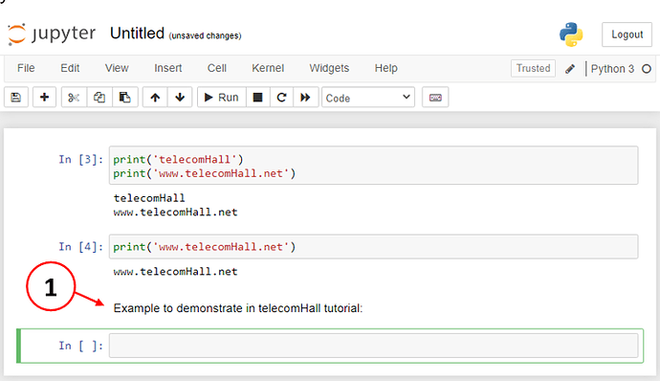Open the Help menu
Viewport: 660px width, 381px height.
click(386, 68)
